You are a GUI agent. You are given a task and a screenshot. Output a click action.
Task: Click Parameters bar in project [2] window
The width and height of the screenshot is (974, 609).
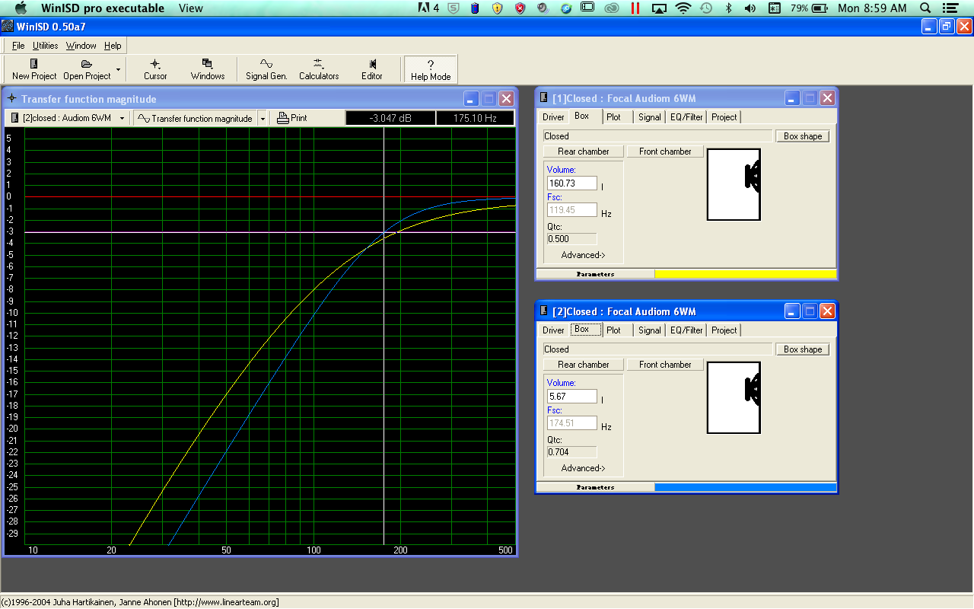[x=595, y=487]
